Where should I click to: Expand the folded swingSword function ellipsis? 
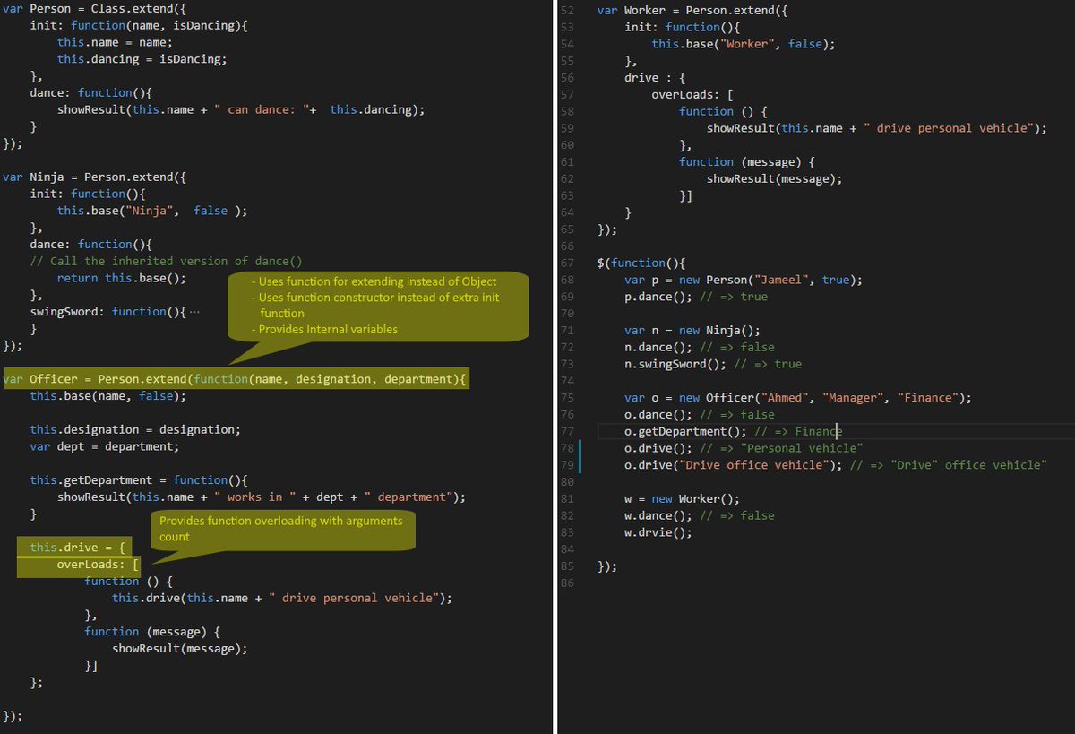[x=195, y=312]
